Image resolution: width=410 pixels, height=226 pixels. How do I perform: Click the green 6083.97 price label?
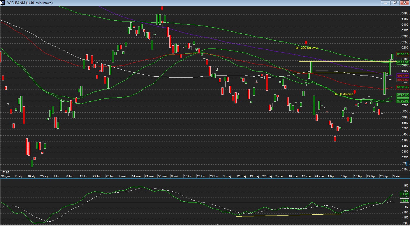click(403, 62)
